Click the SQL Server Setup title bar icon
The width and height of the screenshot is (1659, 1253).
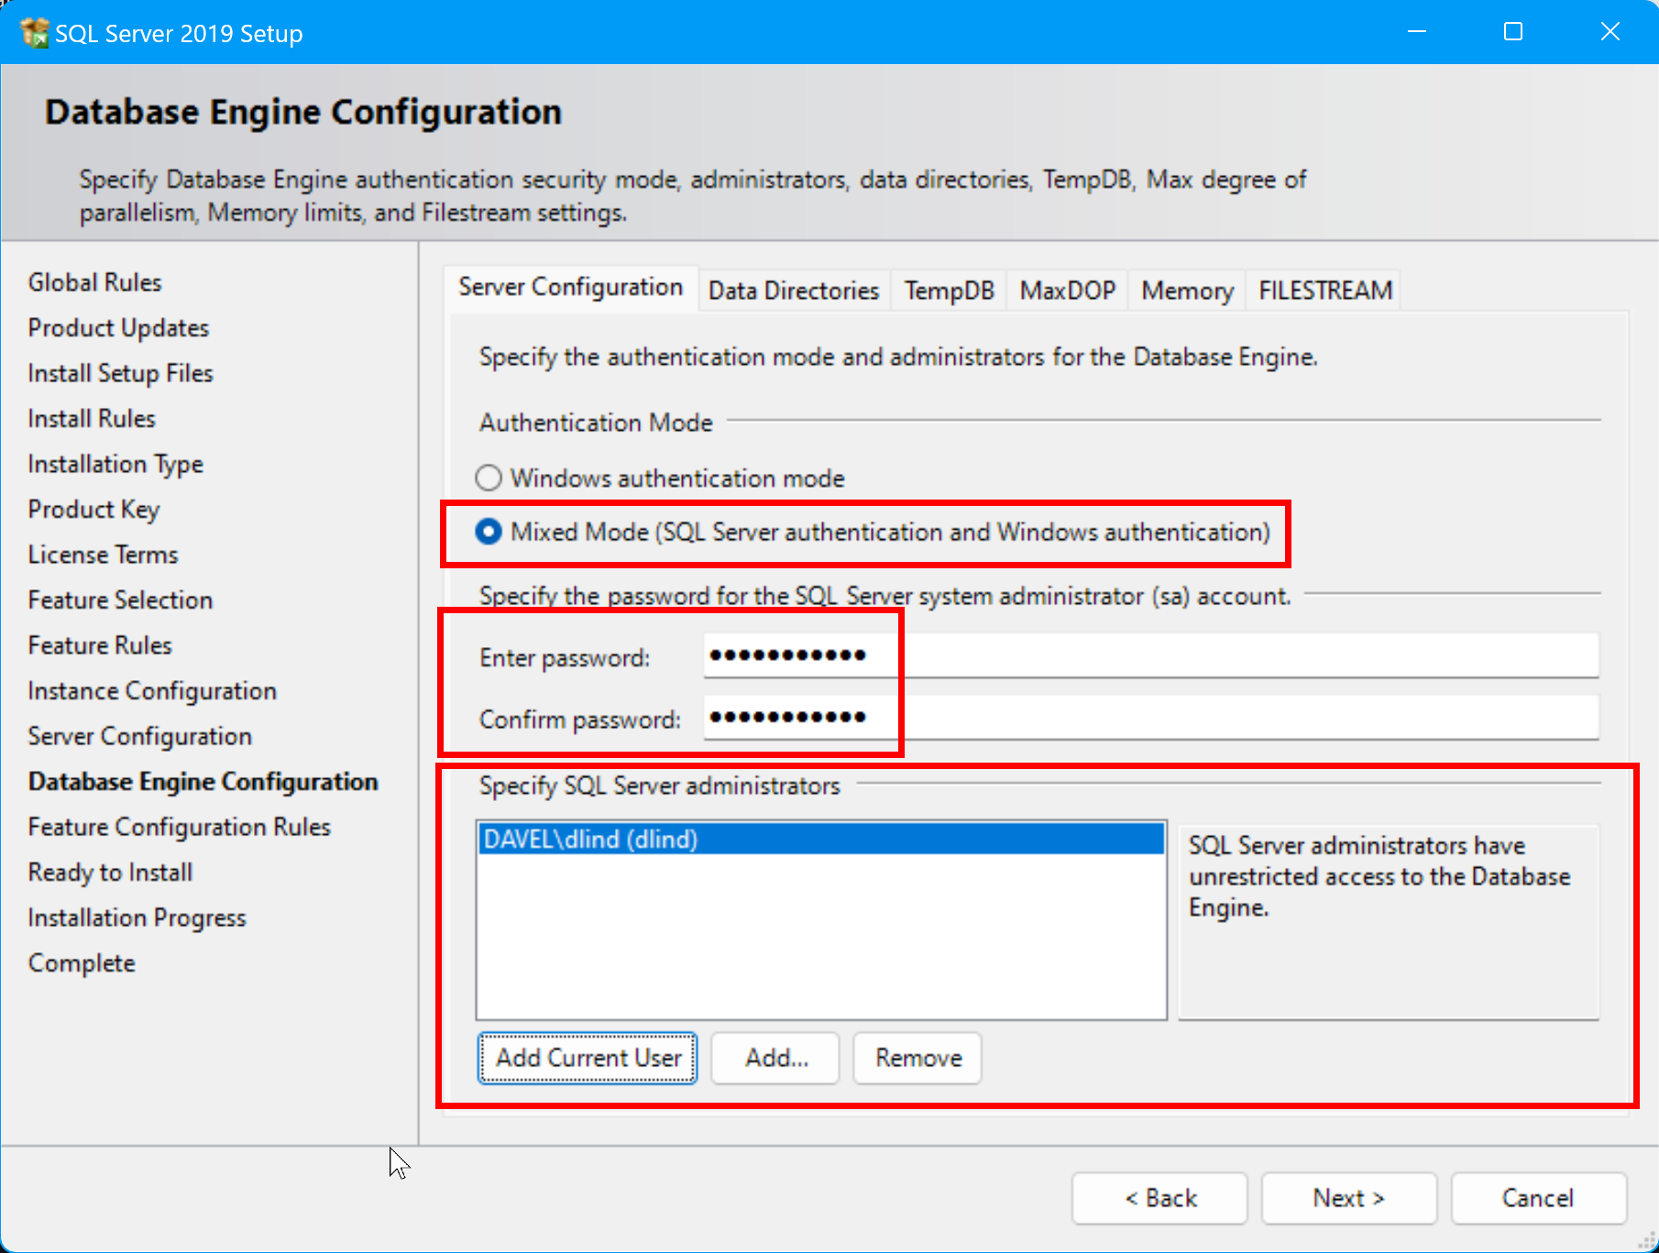click(35, 33)
